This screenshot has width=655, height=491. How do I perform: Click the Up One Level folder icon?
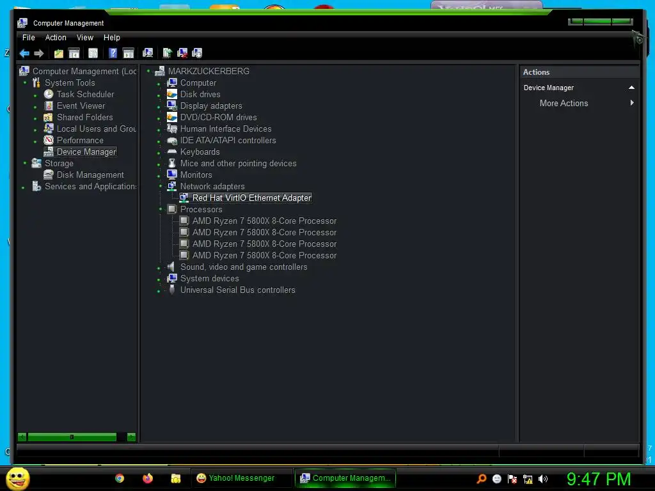pos(59,54)
